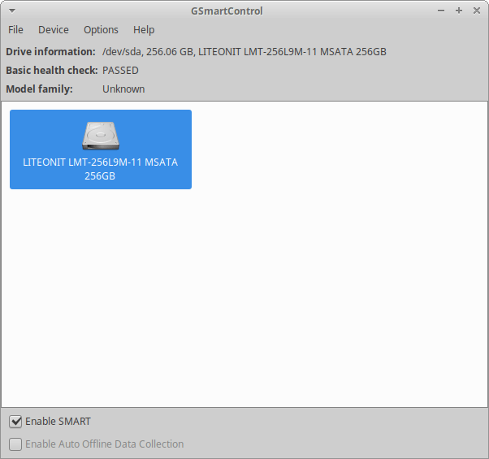Click the Drive information label
Image resolution: width=489 pixels, height=459 pixels.
51,52
